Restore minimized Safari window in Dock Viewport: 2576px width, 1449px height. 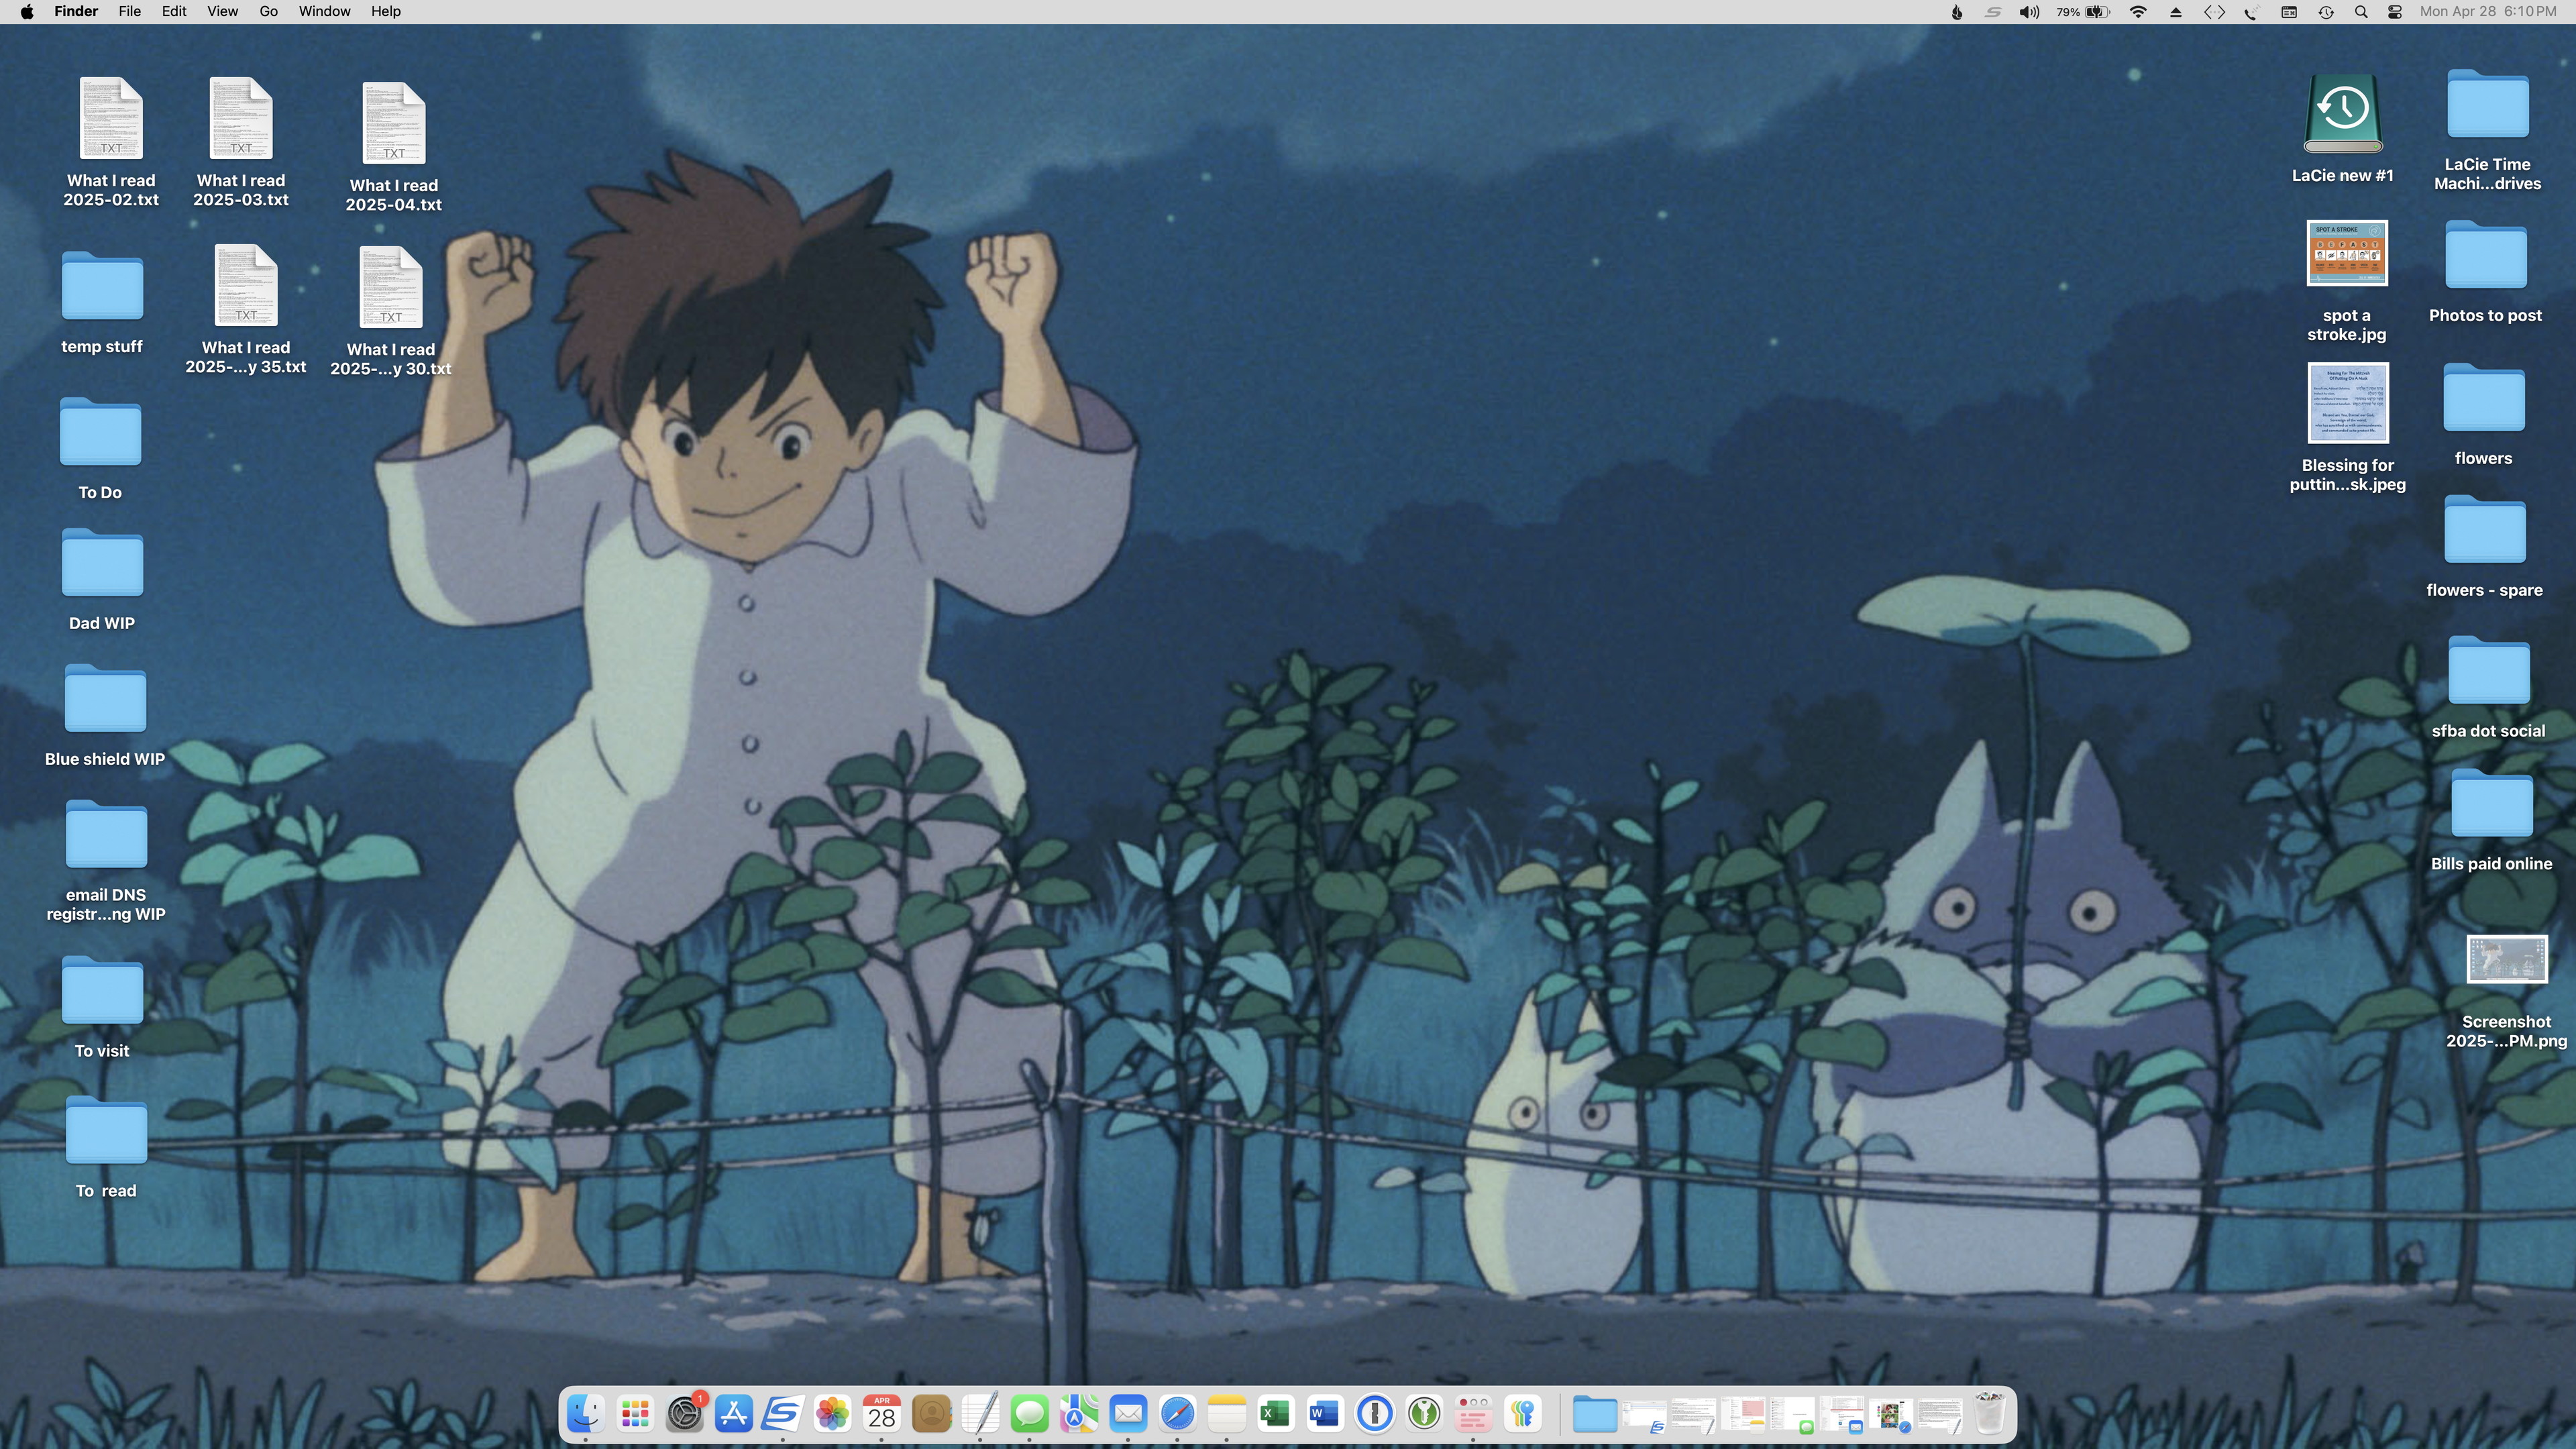tap(1890, 1416)
